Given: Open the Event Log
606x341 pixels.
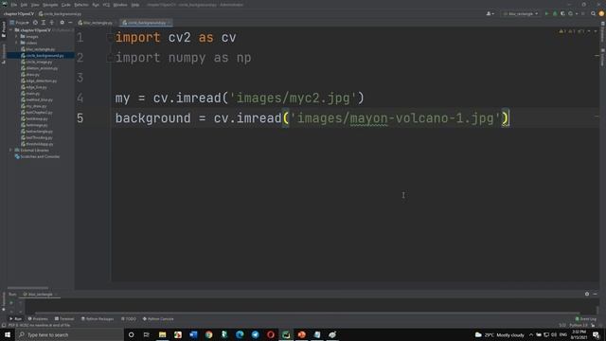Looking at the screenshot, I should tap(585, 319).
